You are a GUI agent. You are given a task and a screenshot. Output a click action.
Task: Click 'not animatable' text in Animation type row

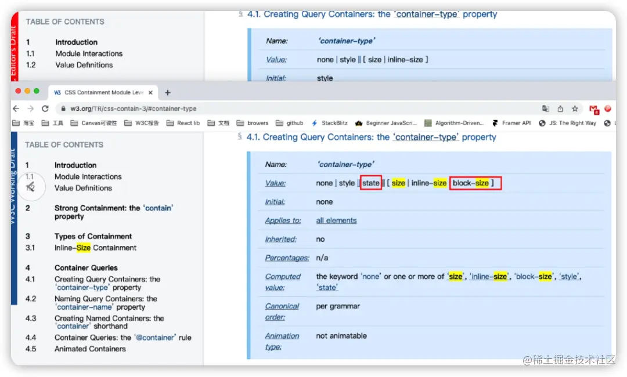tap(341, 336)
